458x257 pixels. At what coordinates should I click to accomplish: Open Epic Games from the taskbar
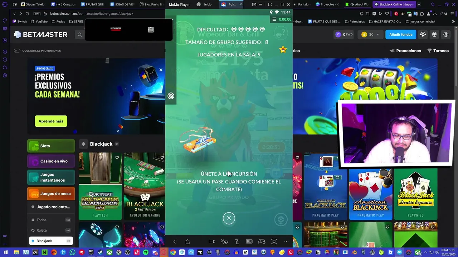91,252
